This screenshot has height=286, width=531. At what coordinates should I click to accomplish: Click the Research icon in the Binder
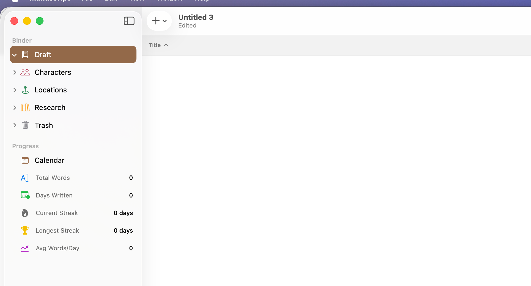(25, 107)
